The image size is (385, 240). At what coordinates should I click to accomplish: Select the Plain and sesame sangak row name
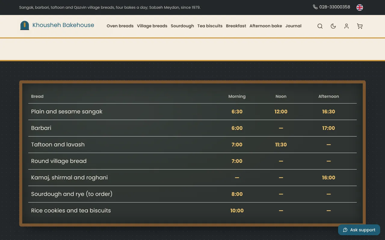(67, 112)
